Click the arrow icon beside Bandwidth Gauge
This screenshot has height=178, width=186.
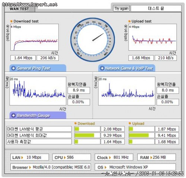point(13,115)
